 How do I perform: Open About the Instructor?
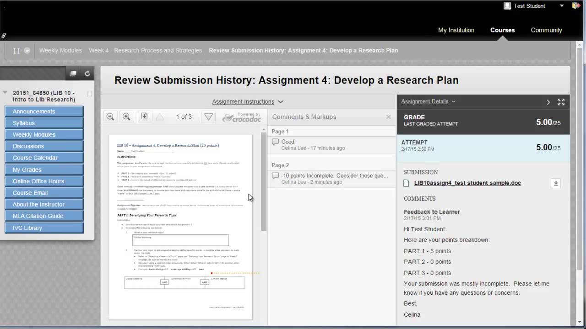click(x=44, y=204)
